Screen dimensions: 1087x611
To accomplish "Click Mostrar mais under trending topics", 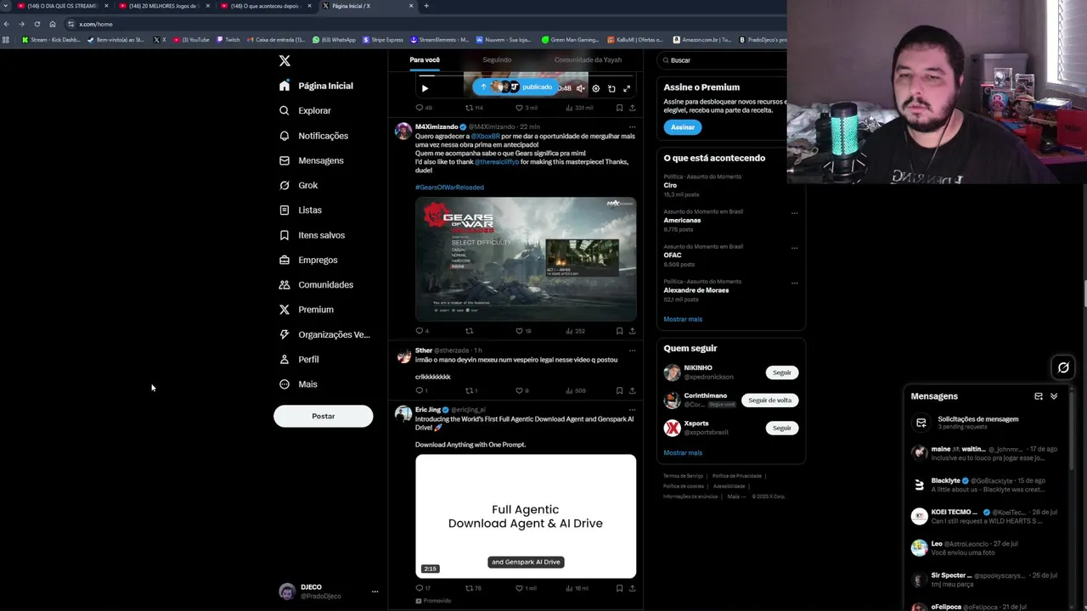I will (683, 319).
